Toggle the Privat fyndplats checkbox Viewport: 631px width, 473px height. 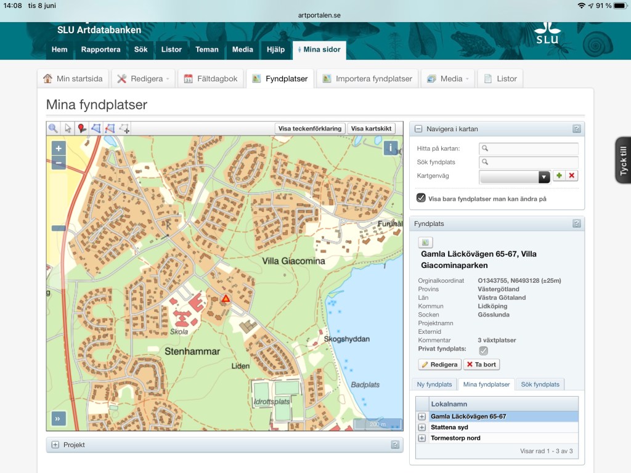484,350
